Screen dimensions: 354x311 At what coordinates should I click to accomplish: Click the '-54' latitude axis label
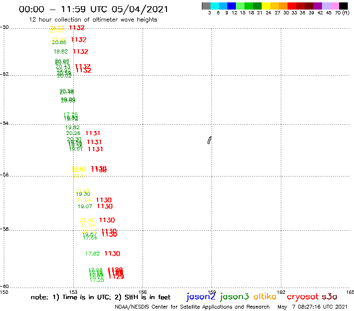coord(4,123)
